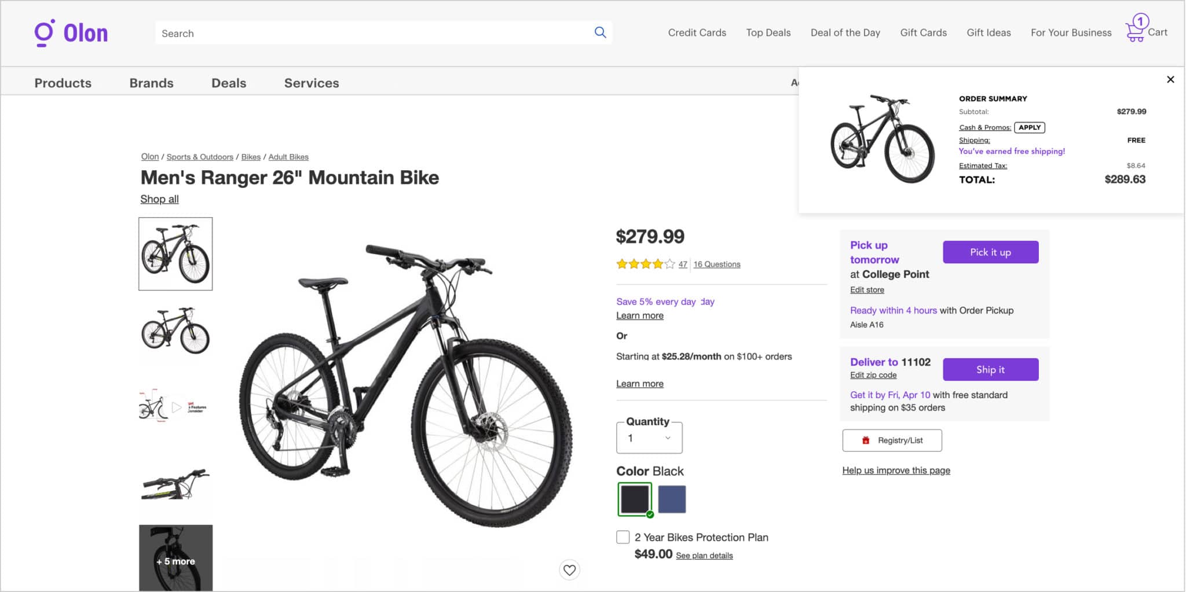Click into the Search field
The image size is (1186, 592).
pos(371,33)
